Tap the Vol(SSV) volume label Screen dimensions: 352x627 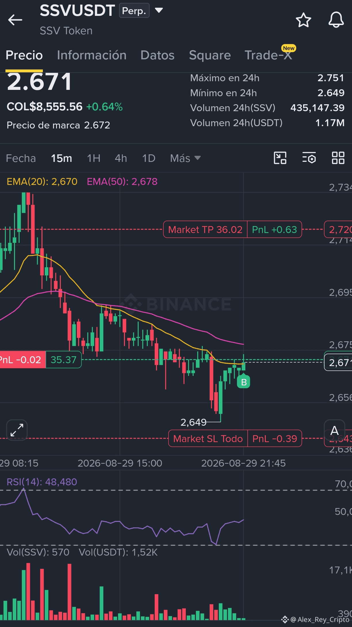pyautogui.click(x=38, y=552)
